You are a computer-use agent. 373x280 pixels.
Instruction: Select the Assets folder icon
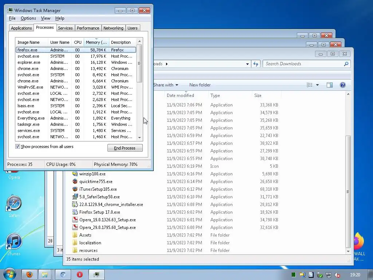(x=75, y=235)
